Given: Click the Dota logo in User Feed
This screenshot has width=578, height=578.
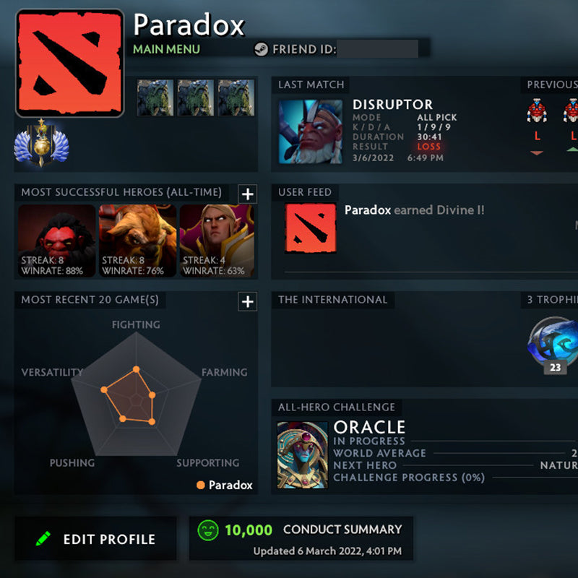Looking at the screenshot, I should [x=311, y=228].
